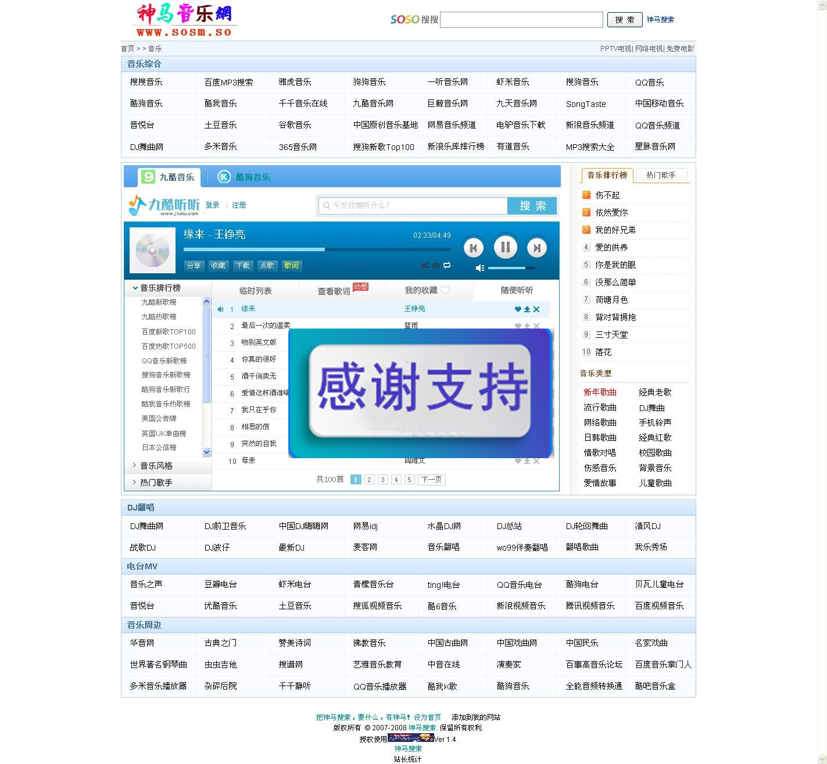The image size is (827, 764).
Task: Open 网易音乐频道 link
Action: click(452, 125)
